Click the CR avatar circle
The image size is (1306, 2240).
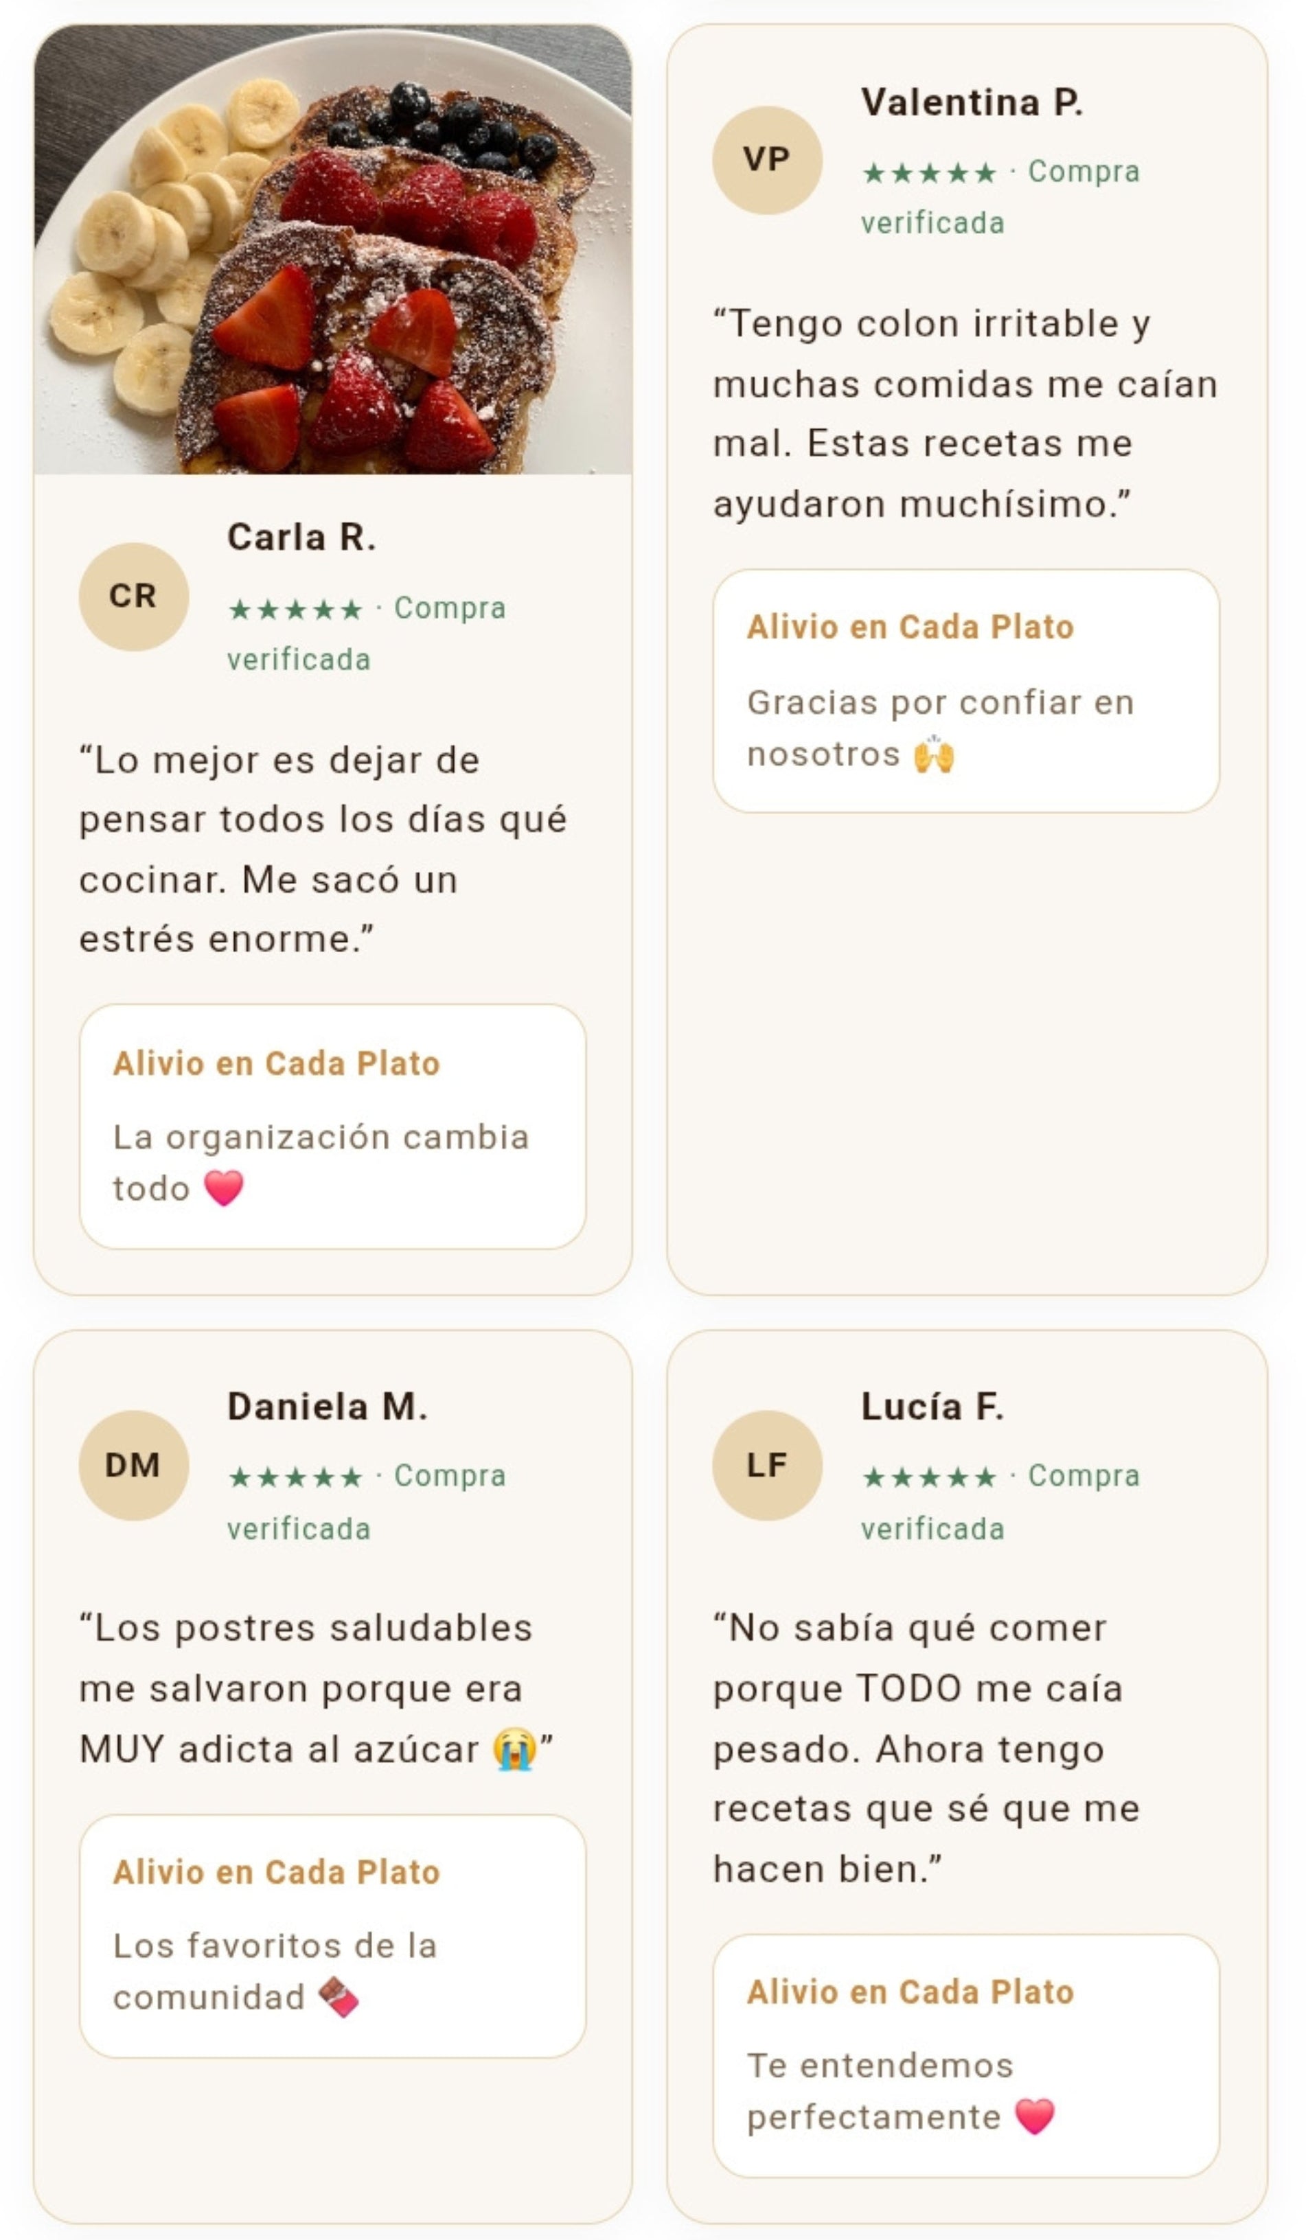click(133, 597)
